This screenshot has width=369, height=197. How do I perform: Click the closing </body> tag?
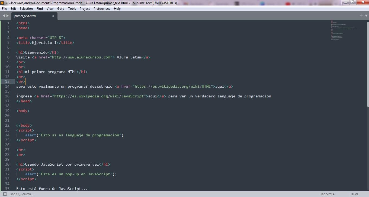click(x=24, y=125)
